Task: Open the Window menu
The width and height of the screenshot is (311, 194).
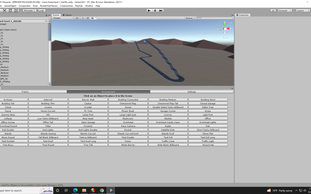Action: [x=89, y=6]
